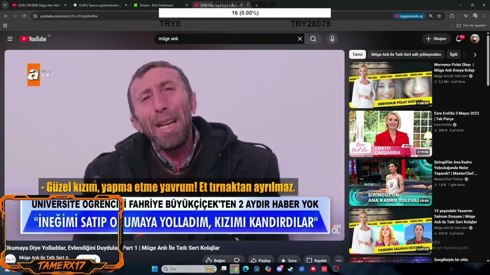The height and width of the screenshot is (275, 490).
Task: Click the page vertical scrollbar
Action: point(488,60)
